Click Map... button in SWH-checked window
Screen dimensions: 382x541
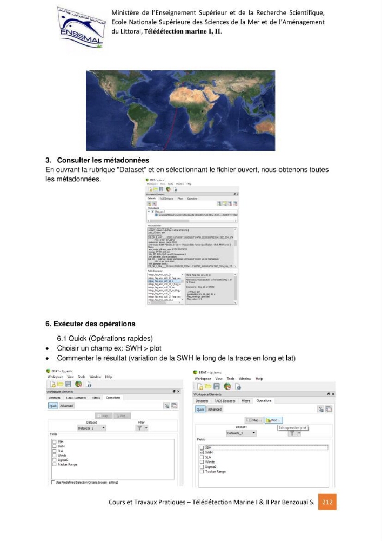[x=254, y=420]
